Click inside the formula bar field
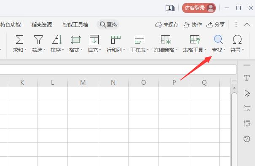255x166 pixels. click(118, 70)
